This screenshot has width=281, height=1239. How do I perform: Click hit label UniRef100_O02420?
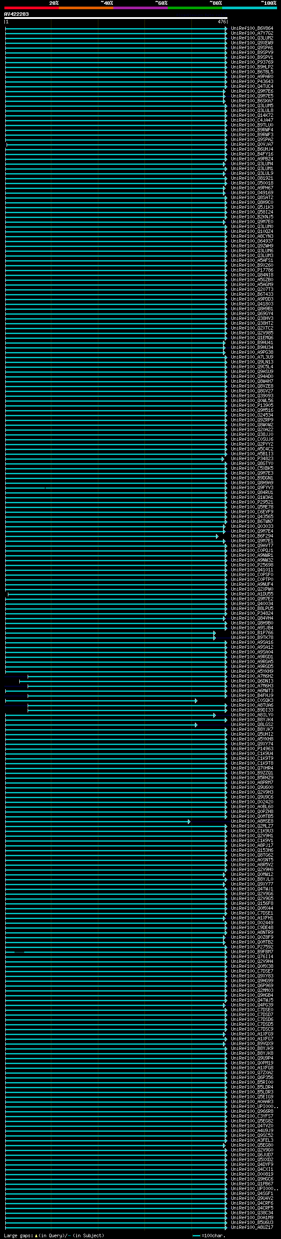[x=252, y=802]
